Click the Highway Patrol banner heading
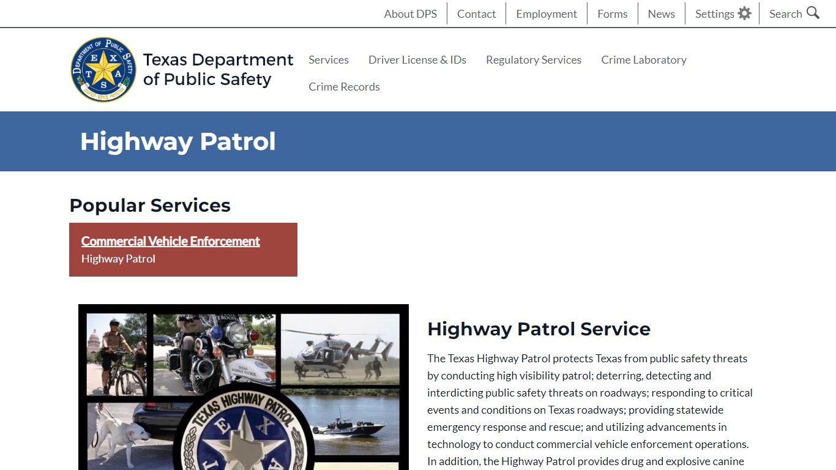This screenshot has height=470, width=836. pos(177,141)
